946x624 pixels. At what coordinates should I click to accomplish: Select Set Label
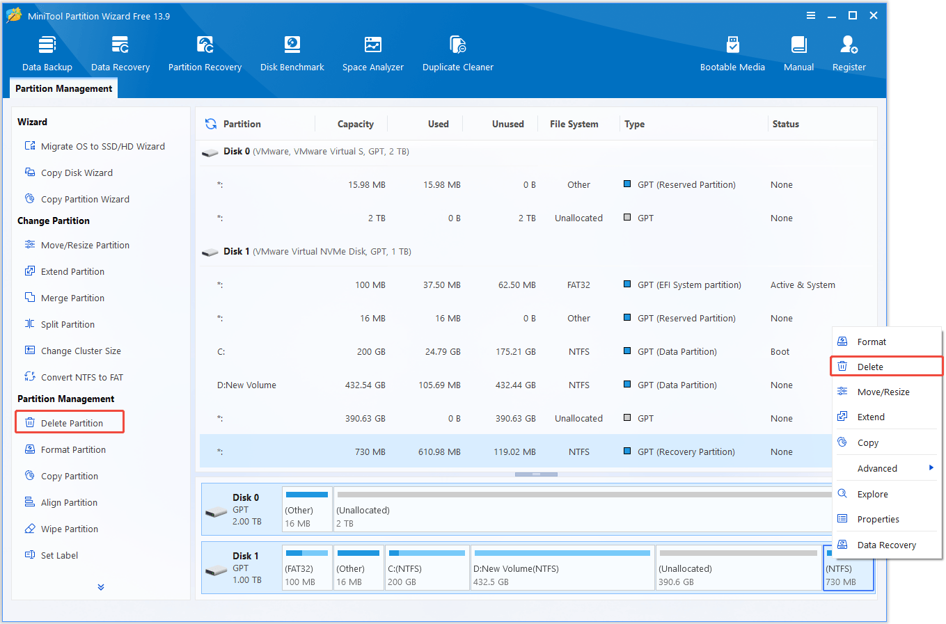(x=52, y=555)
